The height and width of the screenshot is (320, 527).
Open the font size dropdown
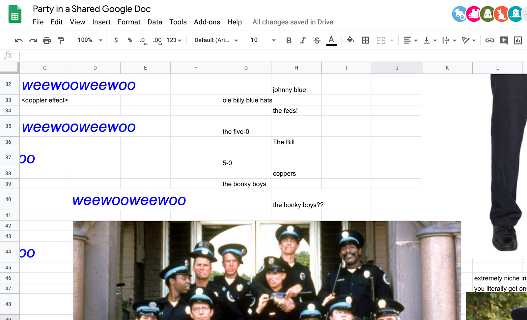coord(263,40)
